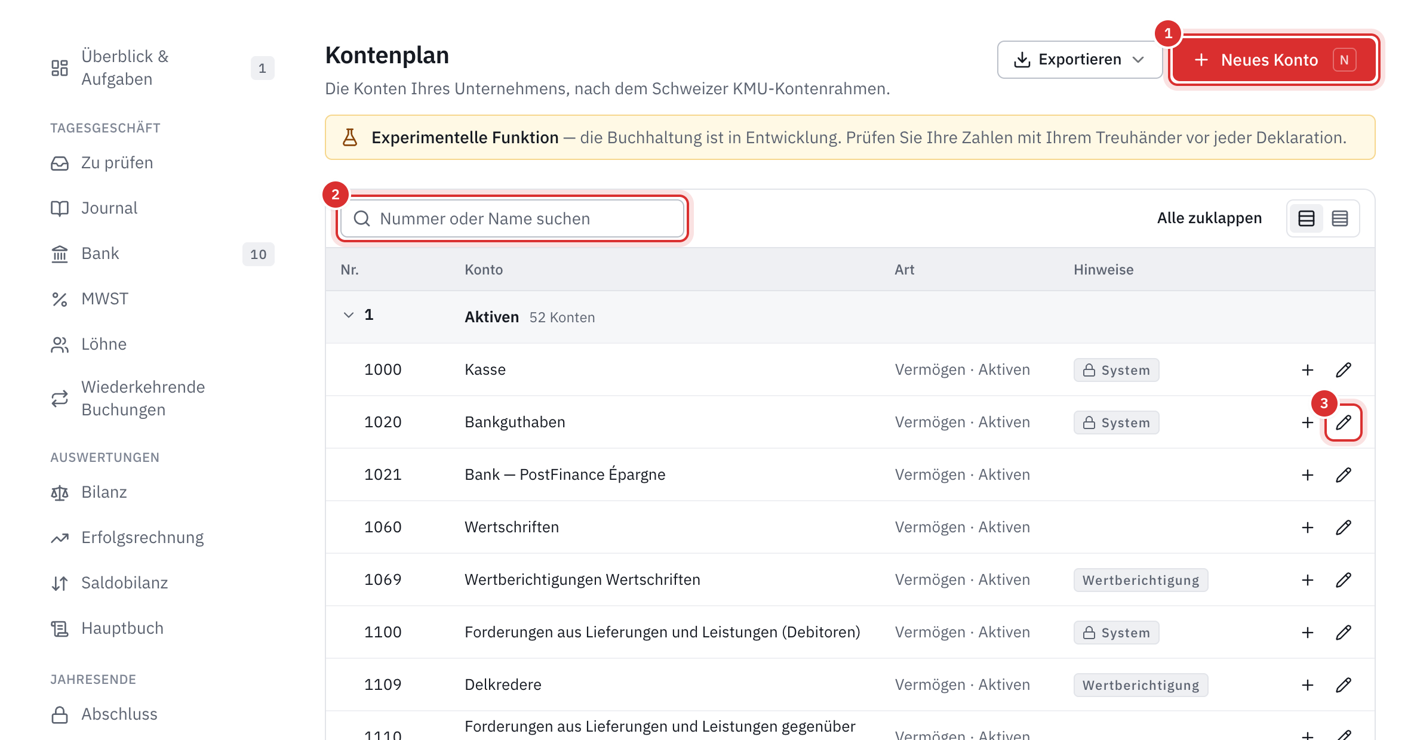Click the Art column header
1414x740 pixels.
coord(904,270)
